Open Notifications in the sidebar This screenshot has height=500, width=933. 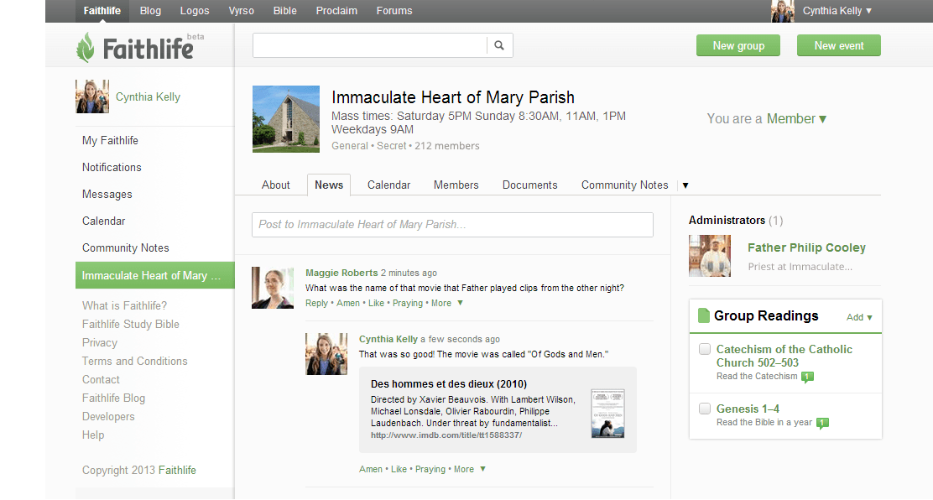(112, 167)
